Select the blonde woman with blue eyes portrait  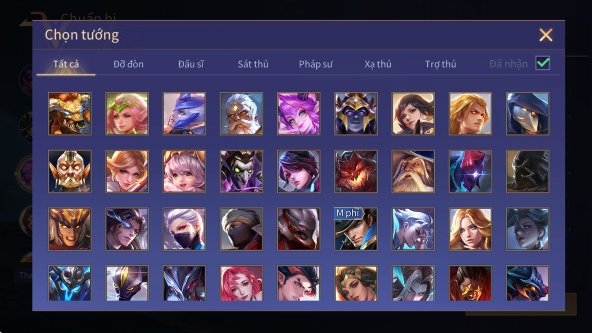pyautogui.click(x=470, y=229)
